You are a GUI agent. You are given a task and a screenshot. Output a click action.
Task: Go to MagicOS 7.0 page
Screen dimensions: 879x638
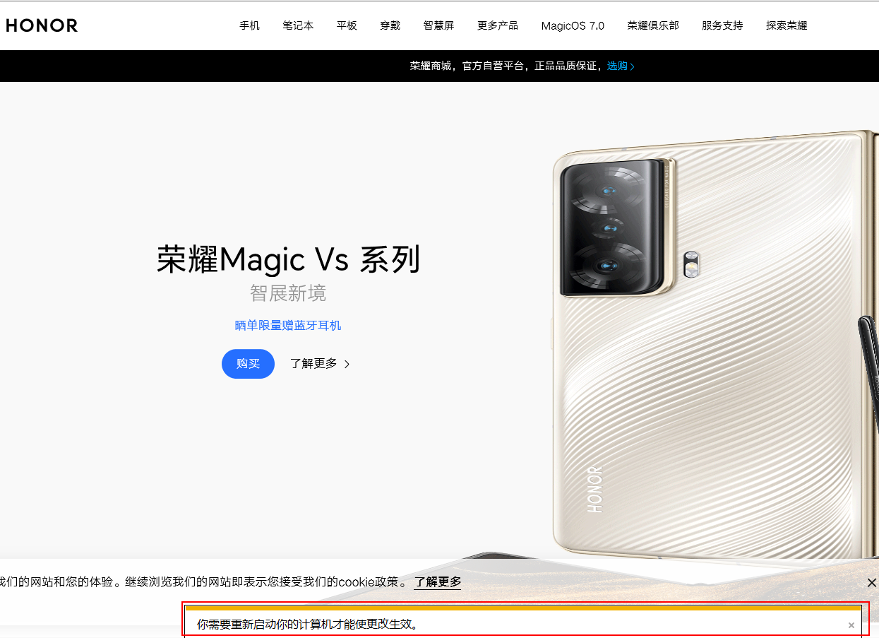(x=573, y=25)
